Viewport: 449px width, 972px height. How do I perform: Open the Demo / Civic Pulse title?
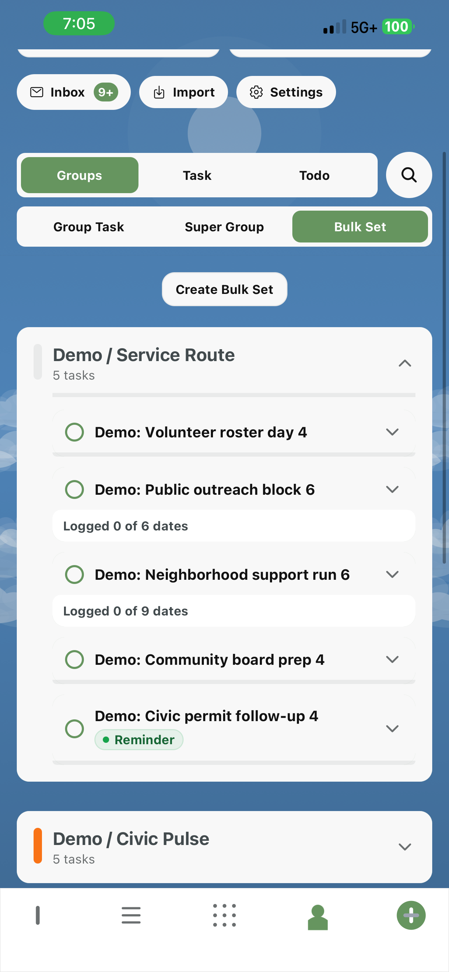131,839
